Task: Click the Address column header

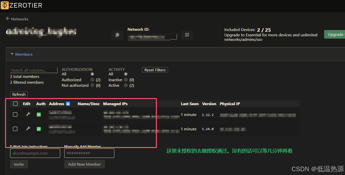Action: click(x=57, y=104)
